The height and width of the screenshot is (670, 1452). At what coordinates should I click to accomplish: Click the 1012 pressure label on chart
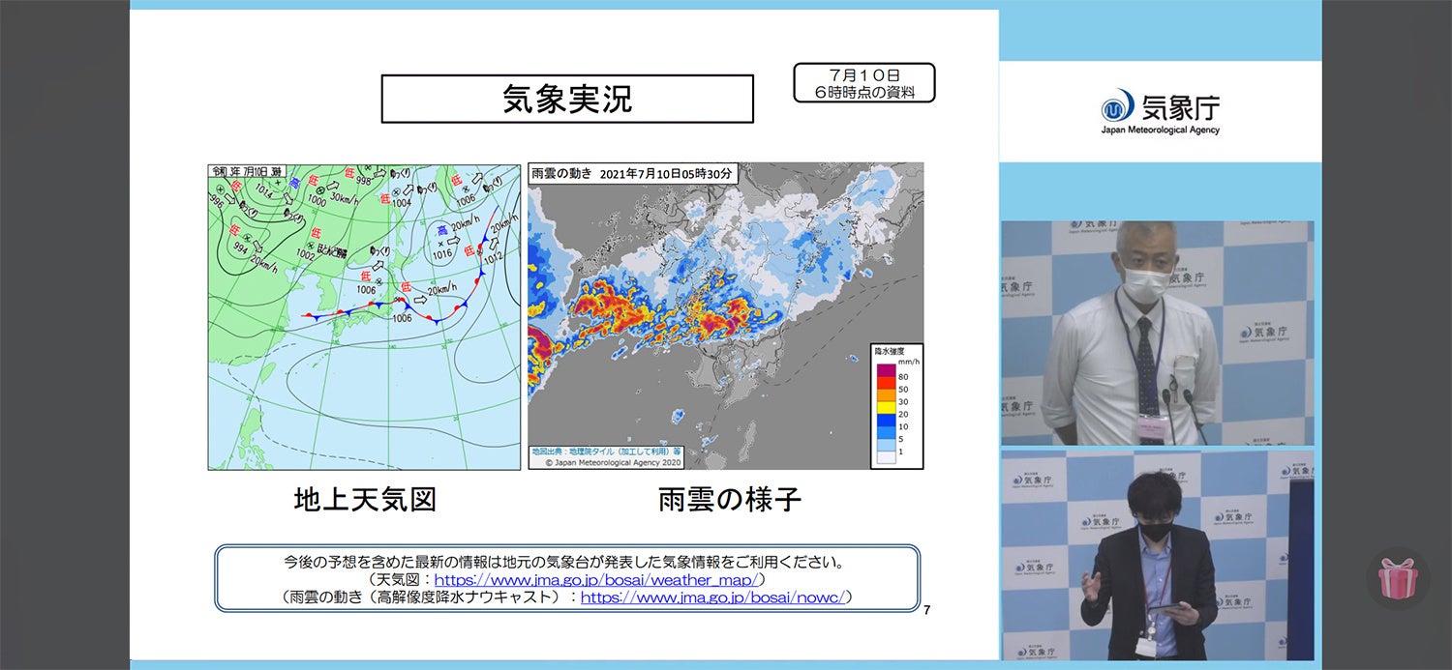click(493, 256)
